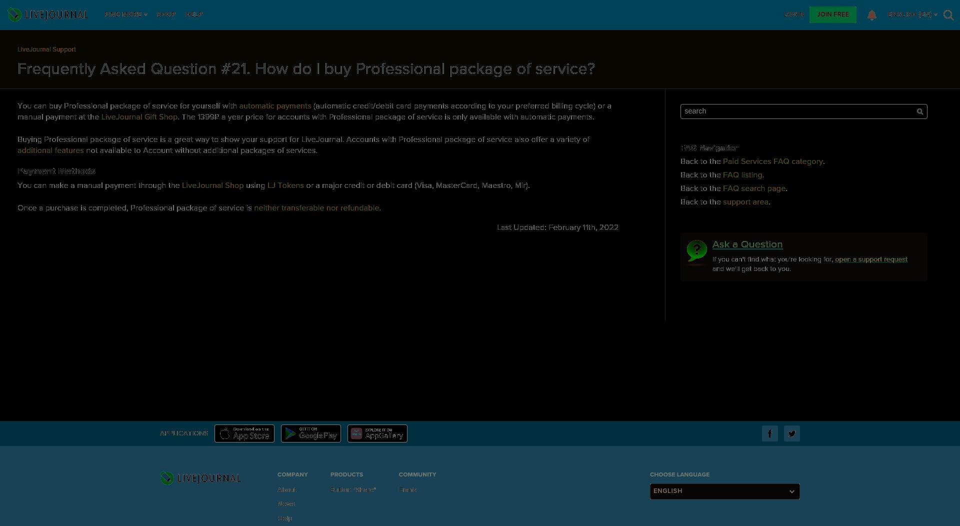Open the notifications bell icon
Screen dimensions: 960x526
coord(872,15)
